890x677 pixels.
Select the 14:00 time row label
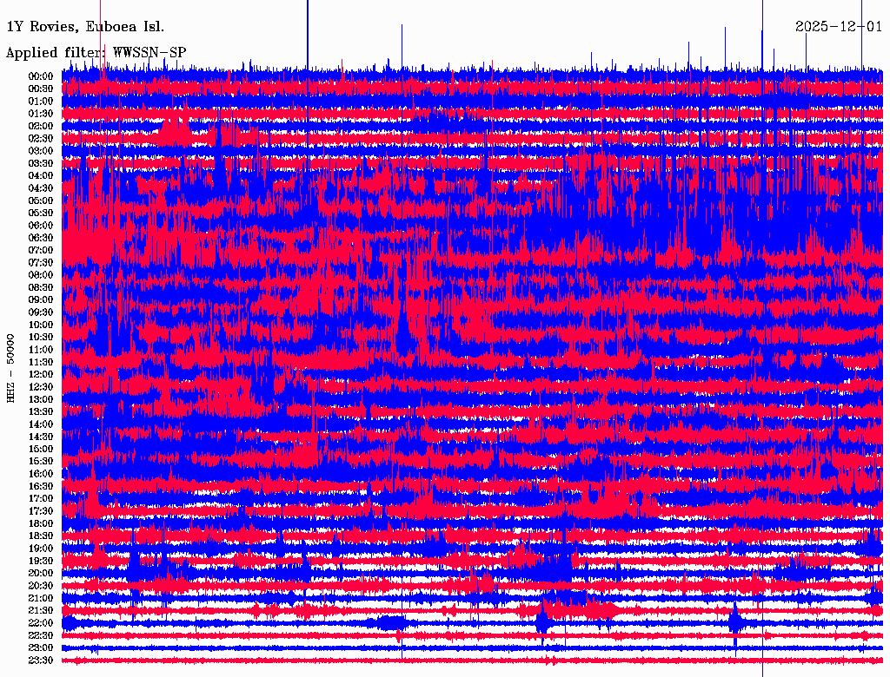[x=41, y=424]
